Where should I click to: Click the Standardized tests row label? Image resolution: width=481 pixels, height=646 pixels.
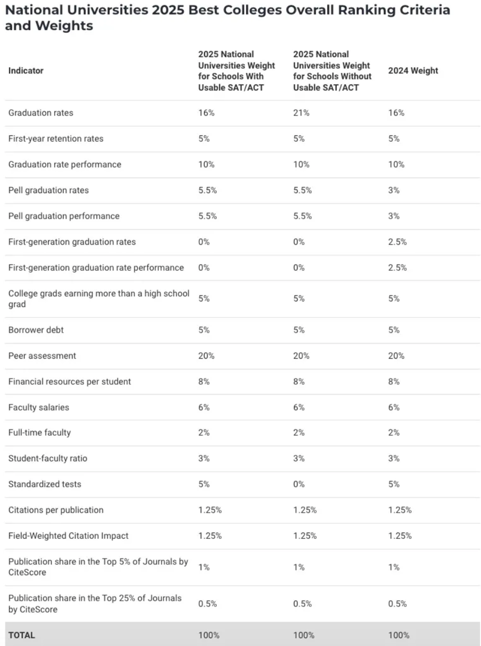click(x=45, y=485)
